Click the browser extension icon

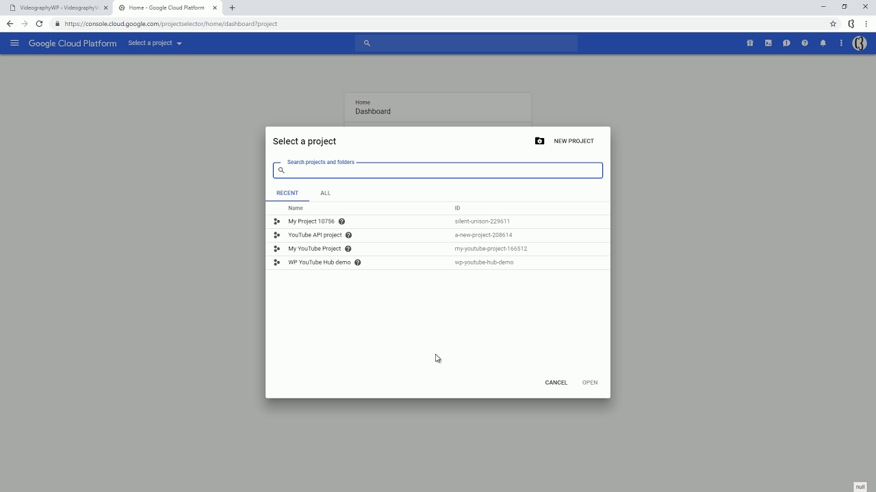click(x=851, y=23)
